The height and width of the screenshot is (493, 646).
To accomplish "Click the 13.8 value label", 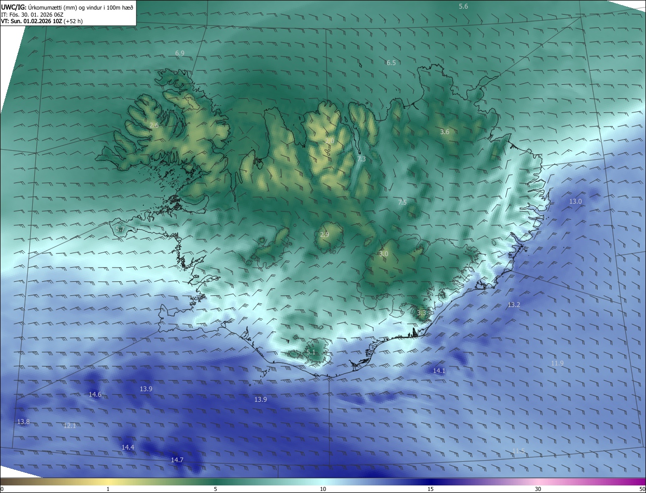I will point(23,421).
